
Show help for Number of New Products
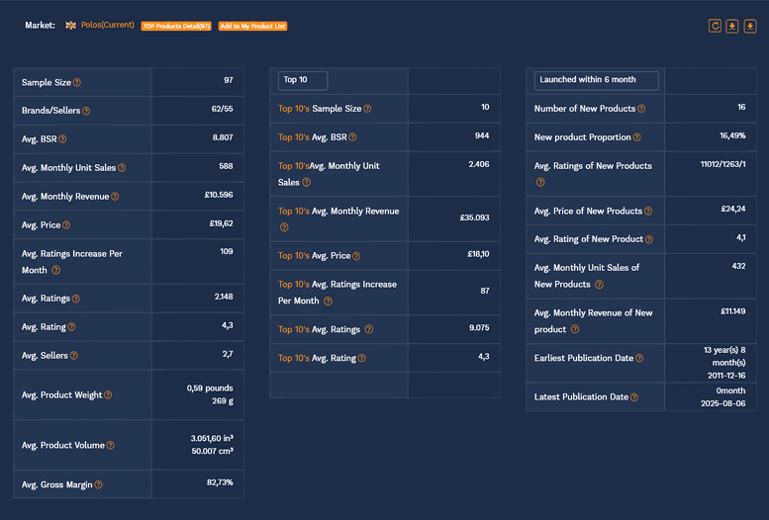pos(641,109)
